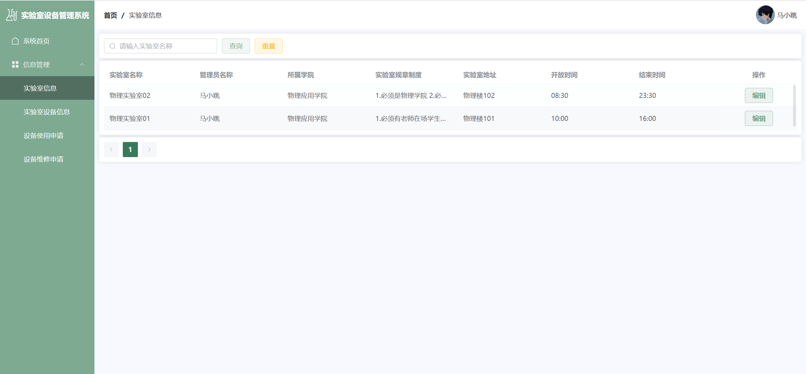Click the home icon beside 系统首页
Viewport: 806px width, 374px height.
pyautogui.click(x=15, y=41)
